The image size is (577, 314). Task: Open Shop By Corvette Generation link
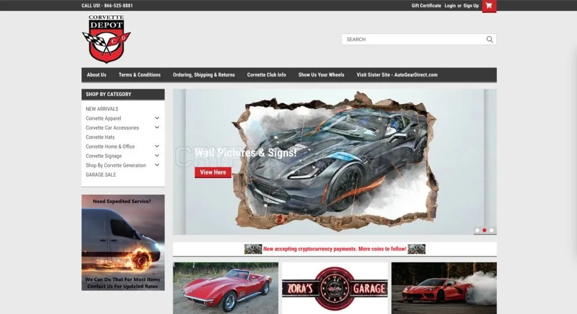coord(115,165)
